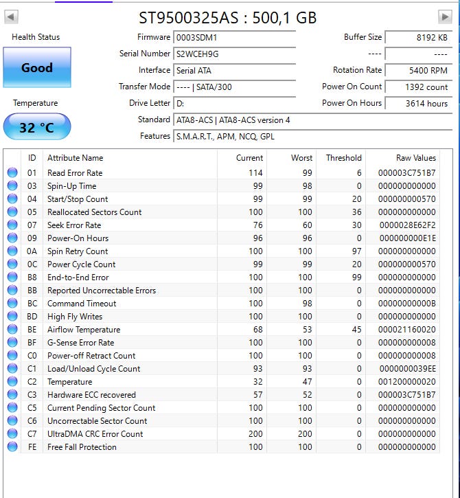Click the Raw Values column header
This screenshot has width=460, height=498.
[403, 158]
